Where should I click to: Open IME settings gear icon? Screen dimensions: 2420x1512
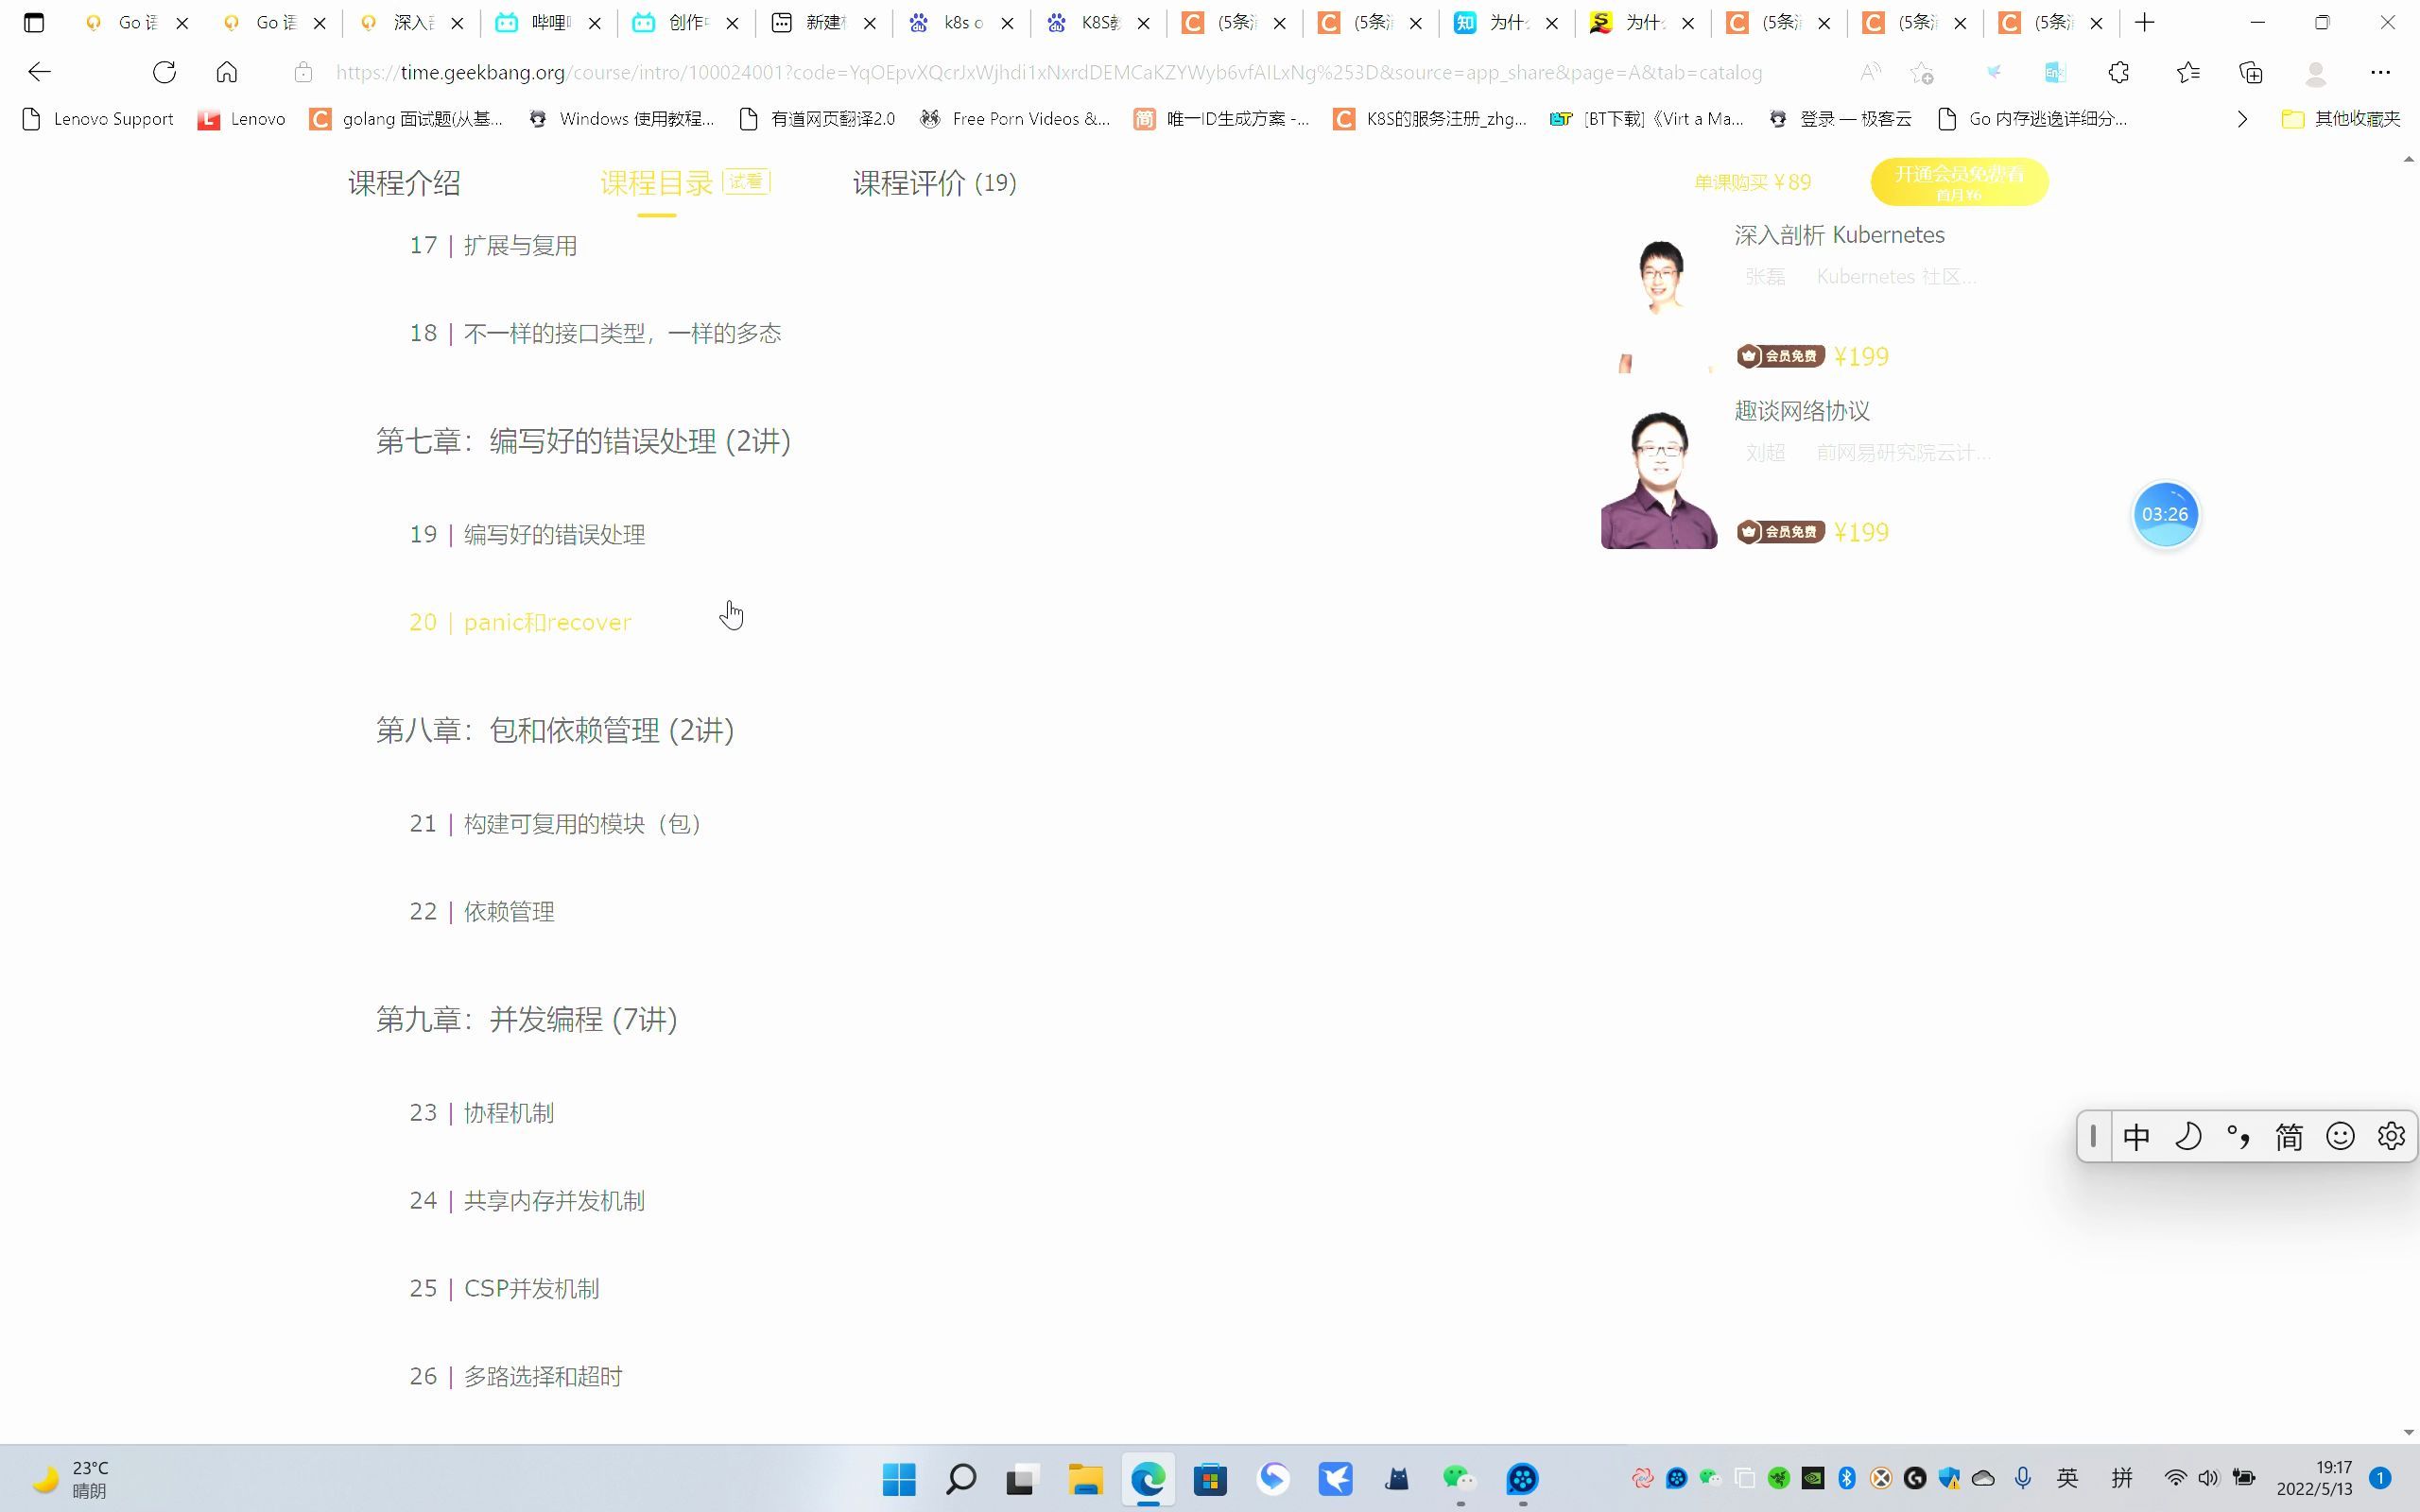pos(2391,1137)
